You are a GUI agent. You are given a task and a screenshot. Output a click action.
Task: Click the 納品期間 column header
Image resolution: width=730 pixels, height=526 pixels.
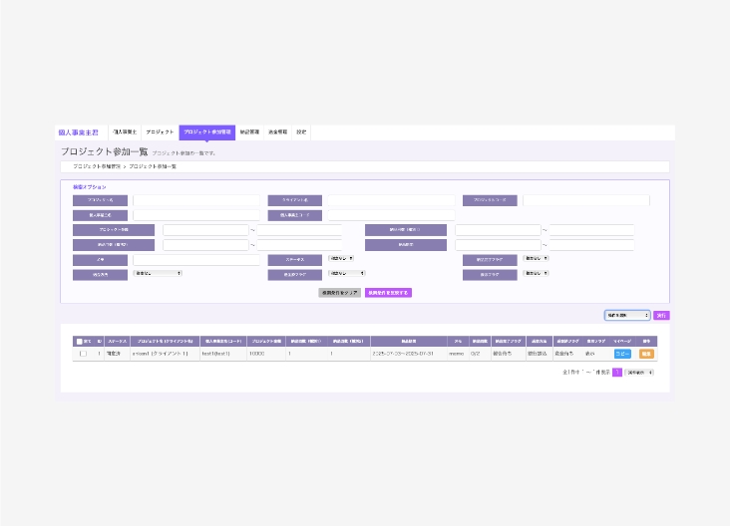[x=409, y=342]
